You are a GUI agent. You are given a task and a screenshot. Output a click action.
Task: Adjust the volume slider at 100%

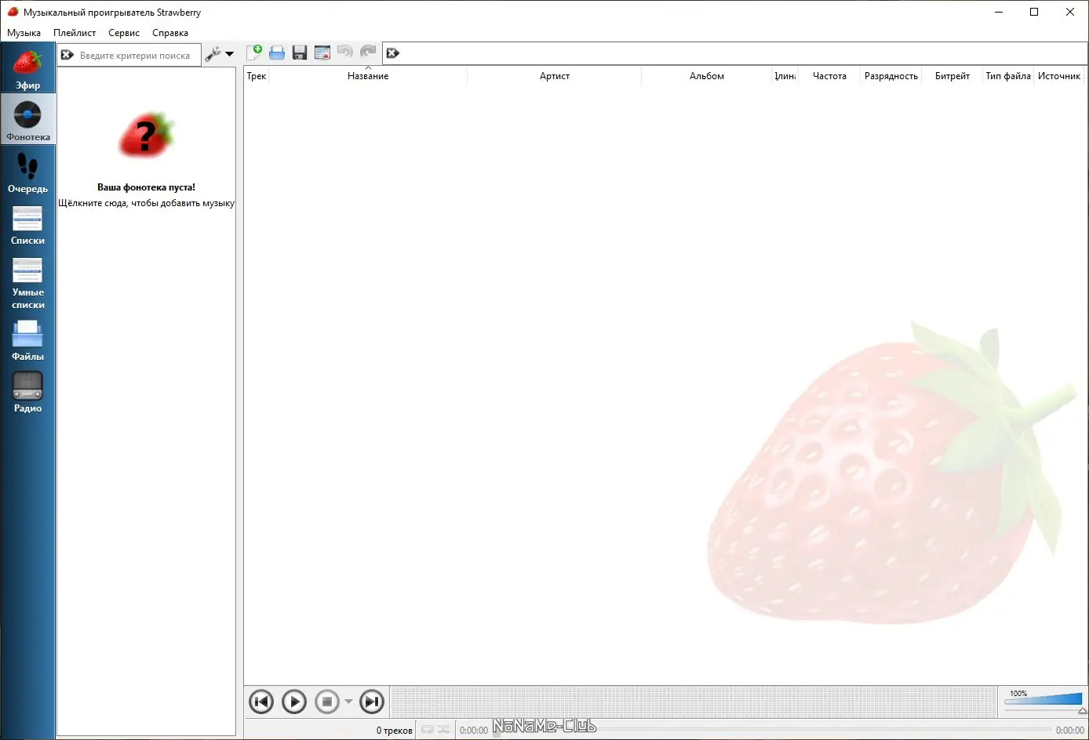click(x=1043, y=701)
